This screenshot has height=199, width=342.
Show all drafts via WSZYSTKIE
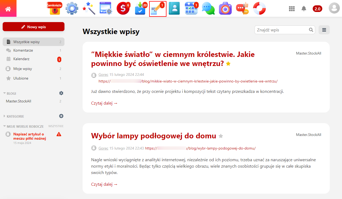(x=56, y=126)
